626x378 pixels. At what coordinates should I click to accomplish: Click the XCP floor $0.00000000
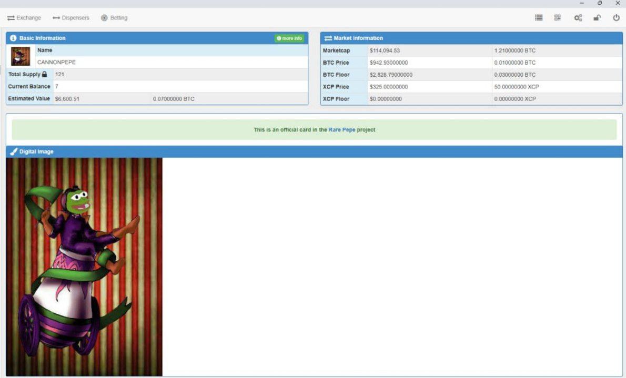pos(386,99)
